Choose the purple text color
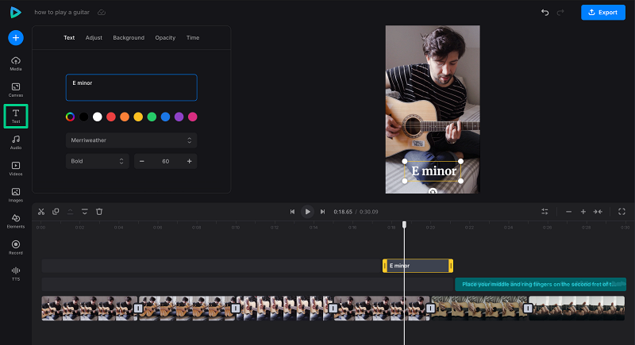This screenshot has width=635, height=345. pyautogui.click(x=179, y=117)
